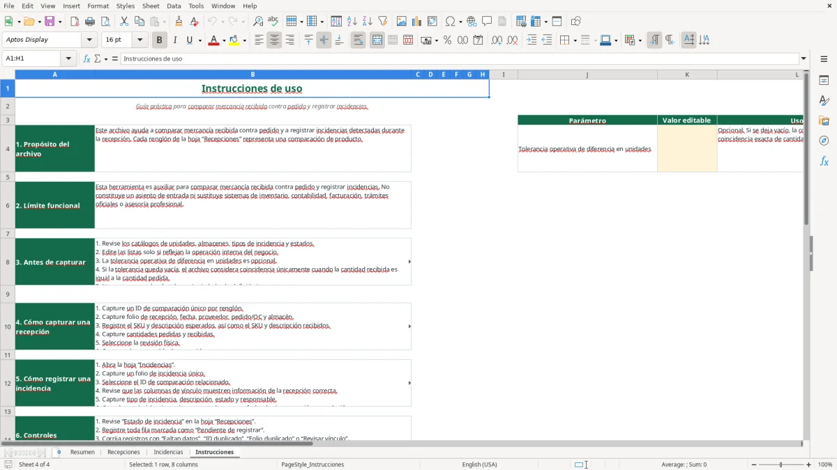Open Find & Replace icon
The height and width of the screenshot is (470, 837).
point(258,22)
